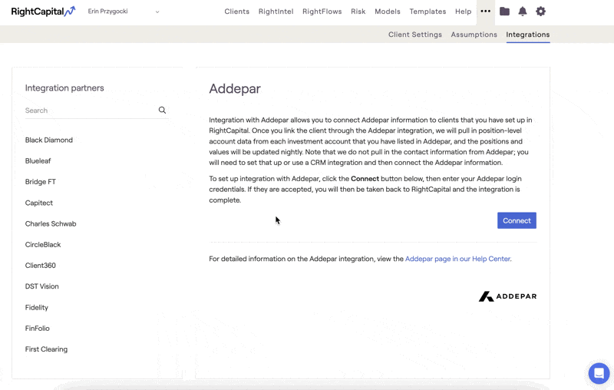
Task: Switch to Client Settings tab
Action: click(414, 35)
